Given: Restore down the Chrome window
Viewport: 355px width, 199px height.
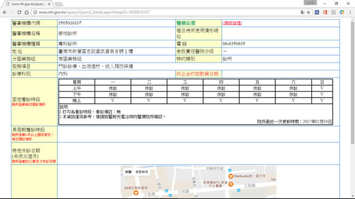Looking at the screenshot, I should (x=336, y=4).
